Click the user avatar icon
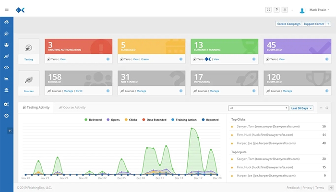Image resolution: width=336 pixels, height=192 pixels. [x=302, y=10]
